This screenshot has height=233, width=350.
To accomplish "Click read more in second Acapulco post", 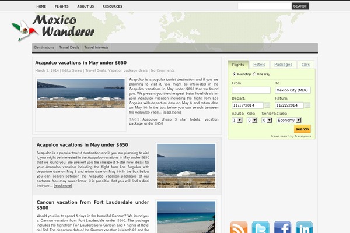I will [x=63, y=185].
